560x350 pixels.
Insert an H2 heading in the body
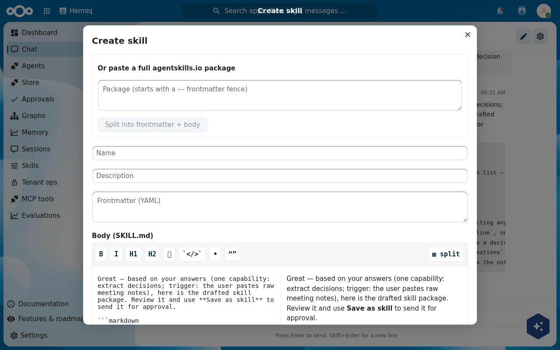[152, 254]
